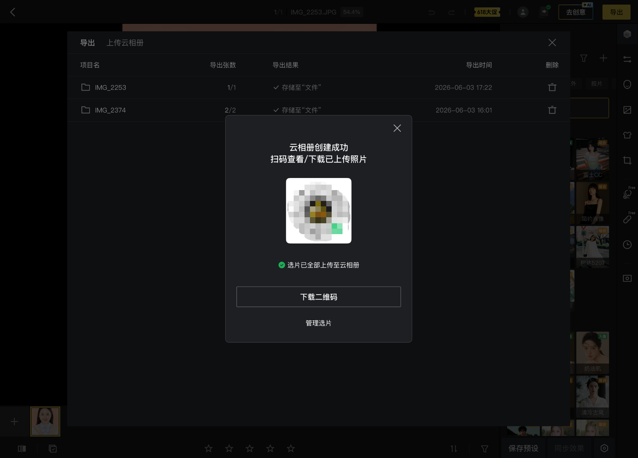Delete the IMG_2253 export record
The image size is (638, 458).
click(x=552, y=87)
